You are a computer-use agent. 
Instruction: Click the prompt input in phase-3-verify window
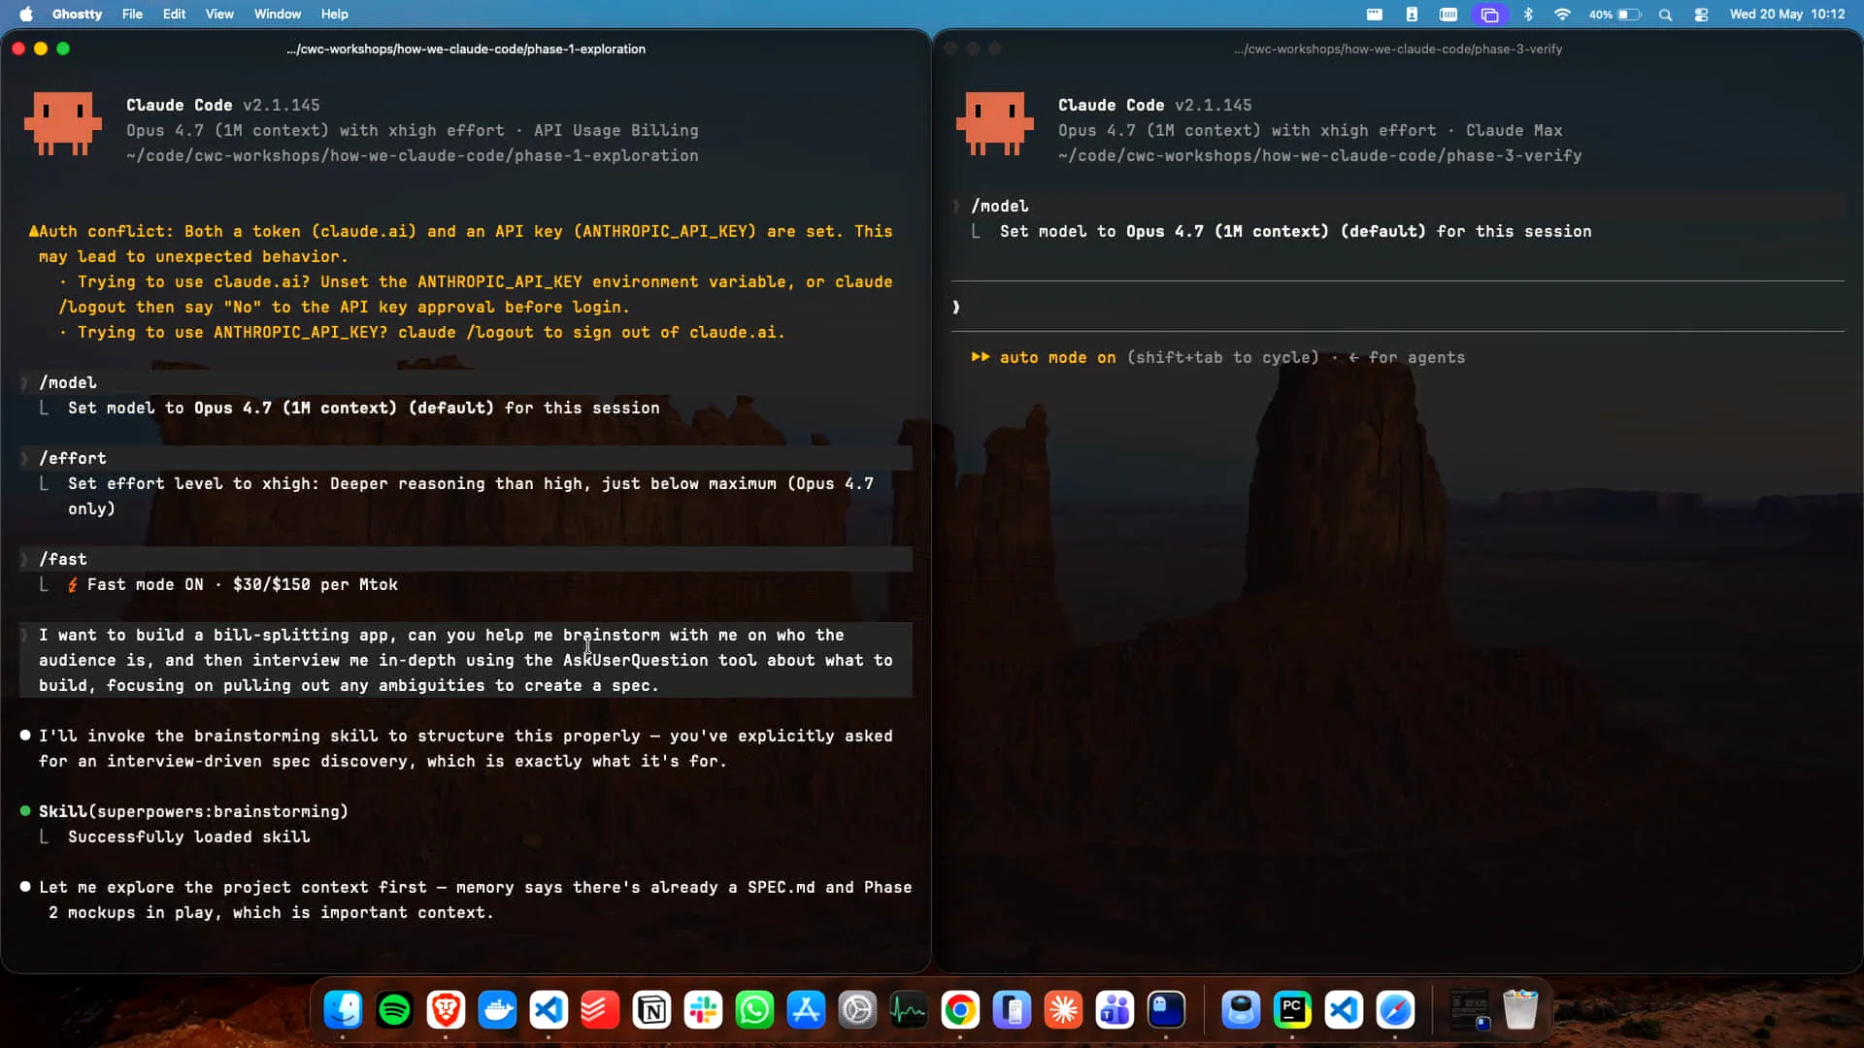pos(1398,307)
